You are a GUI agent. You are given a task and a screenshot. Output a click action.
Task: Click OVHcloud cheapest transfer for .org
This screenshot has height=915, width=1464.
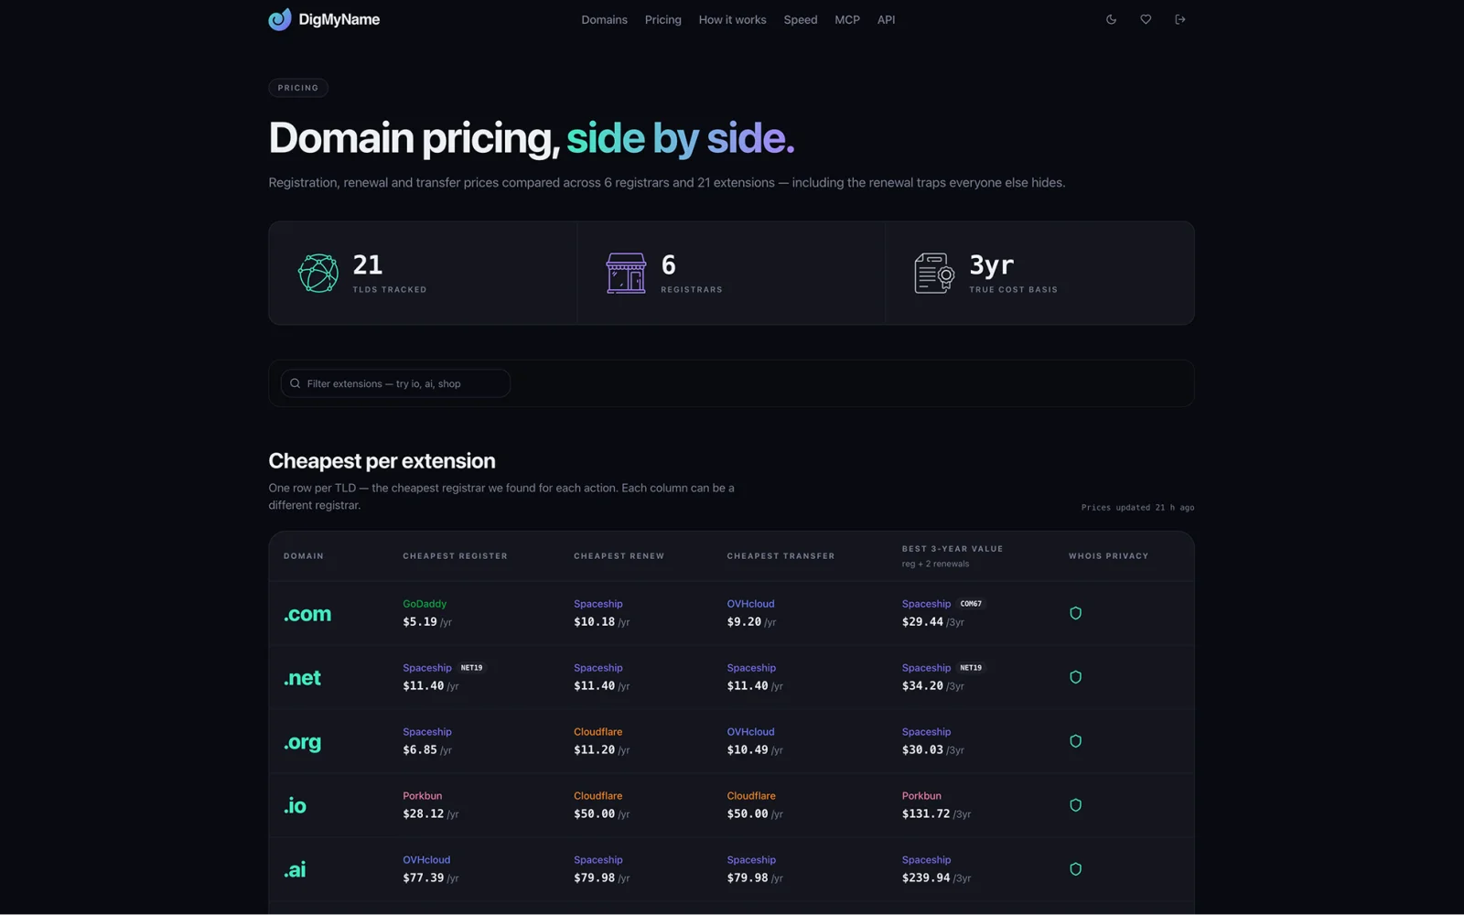(x=751, y=732)
